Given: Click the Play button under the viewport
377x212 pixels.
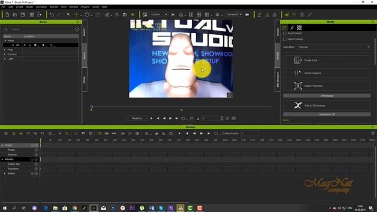Looking at the screenshot, I should (151, 118).
